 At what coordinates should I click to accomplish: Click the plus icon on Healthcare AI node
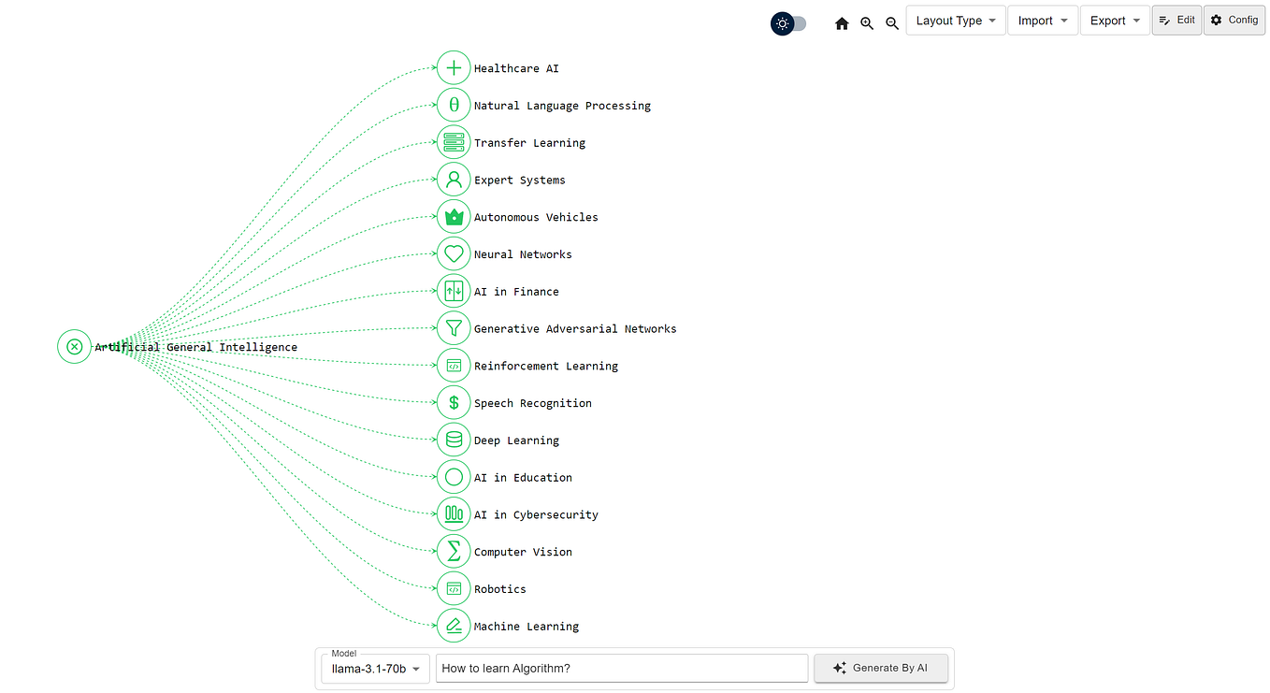tap(454, 67)
